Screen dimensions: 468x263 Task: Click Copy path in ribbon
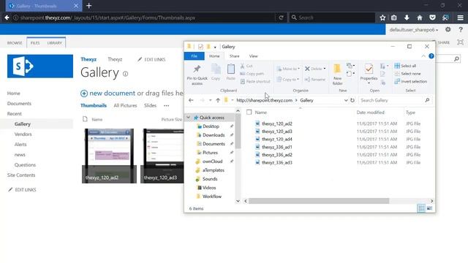tap(252, 73)
